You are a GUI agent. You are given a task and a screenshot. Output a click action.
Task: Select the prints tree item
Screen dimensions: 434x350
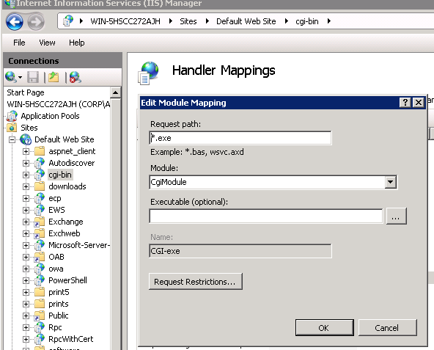pyautogui.click(x=59, y=304)
